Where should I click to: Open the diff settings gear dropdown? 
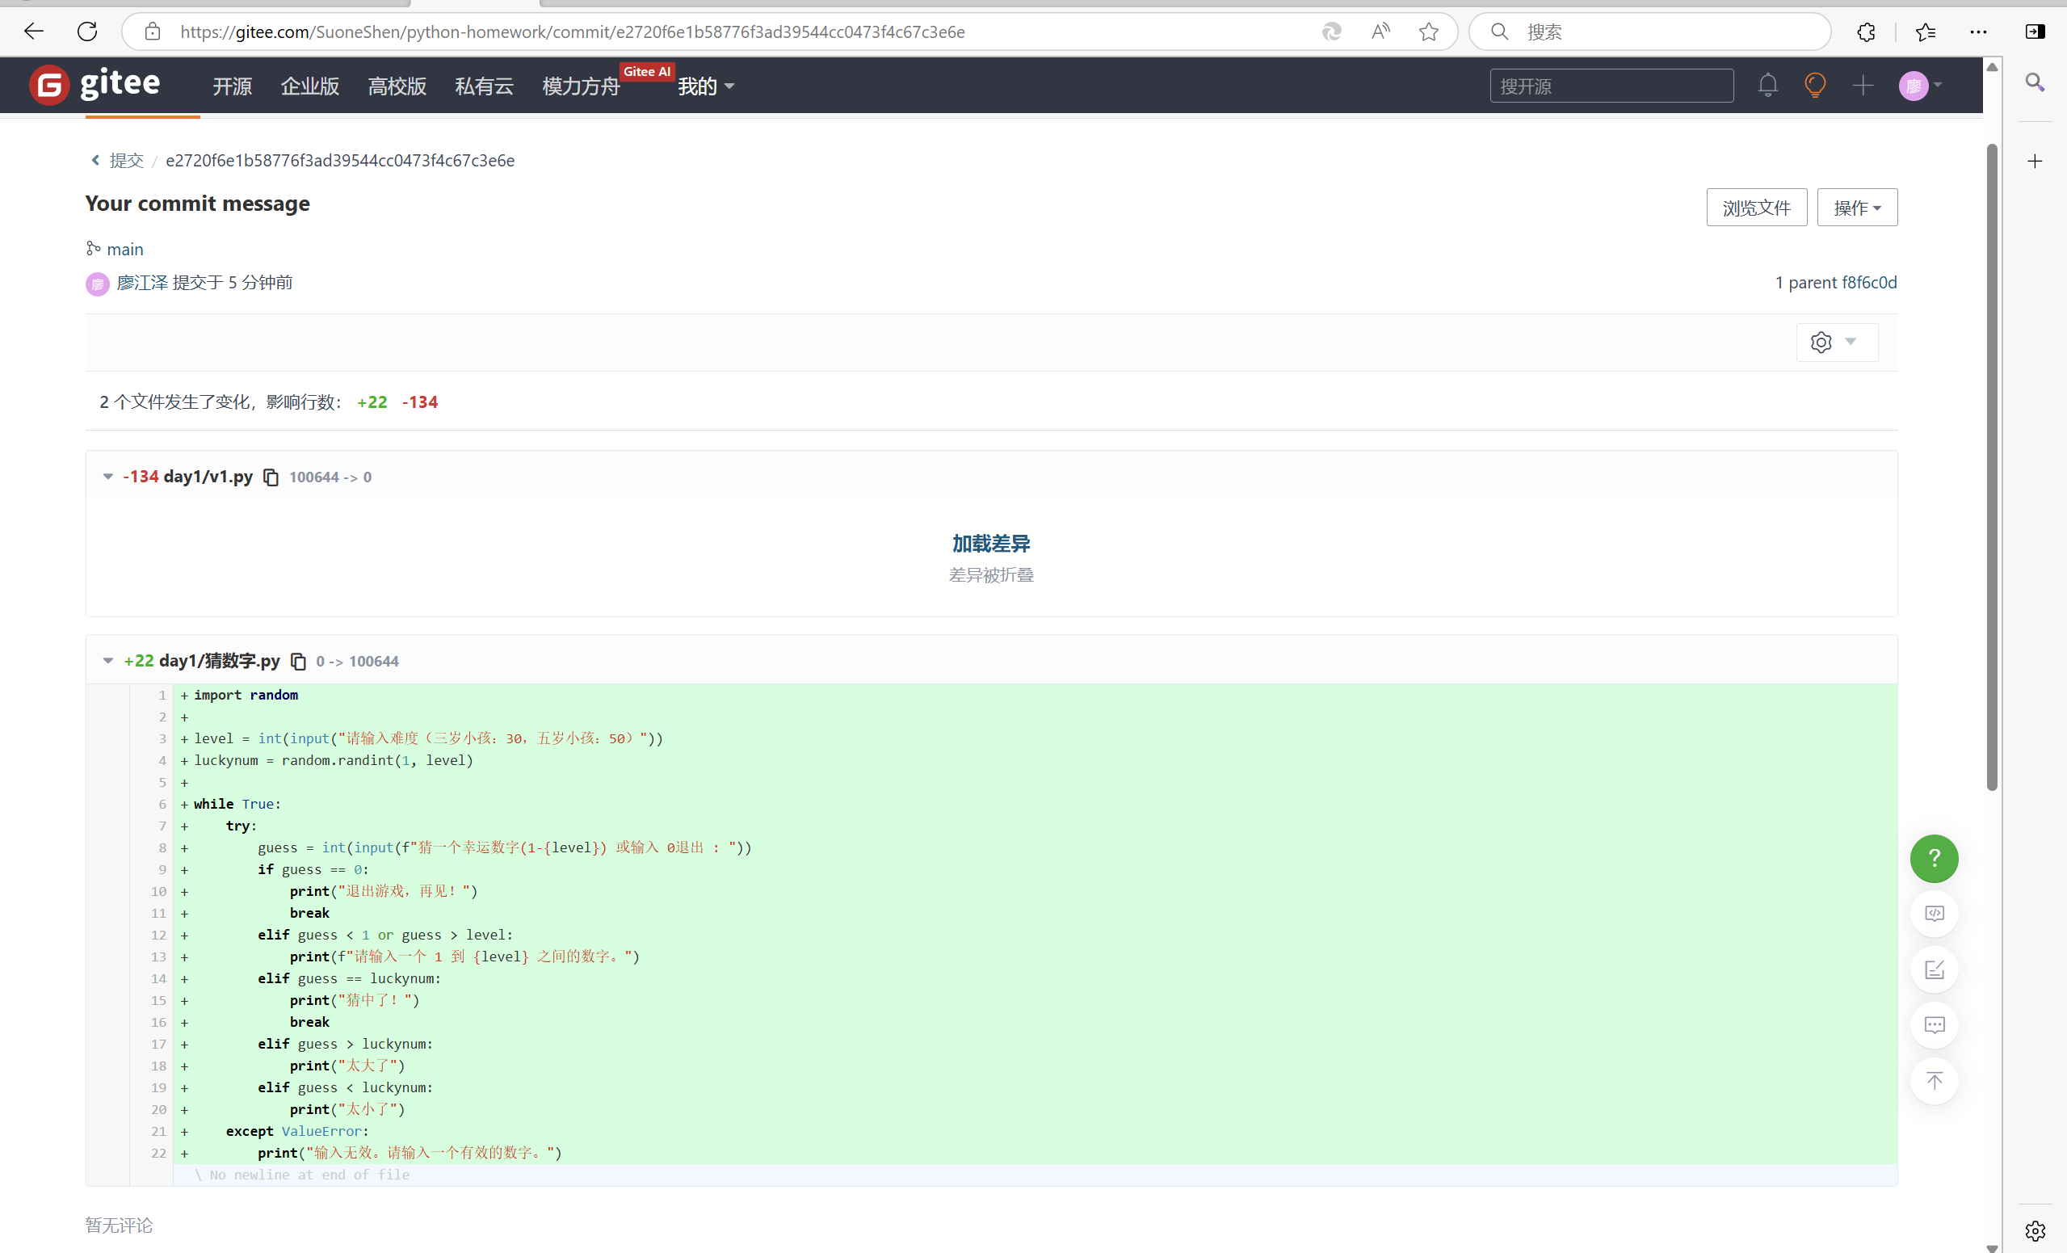point(1834,343)
